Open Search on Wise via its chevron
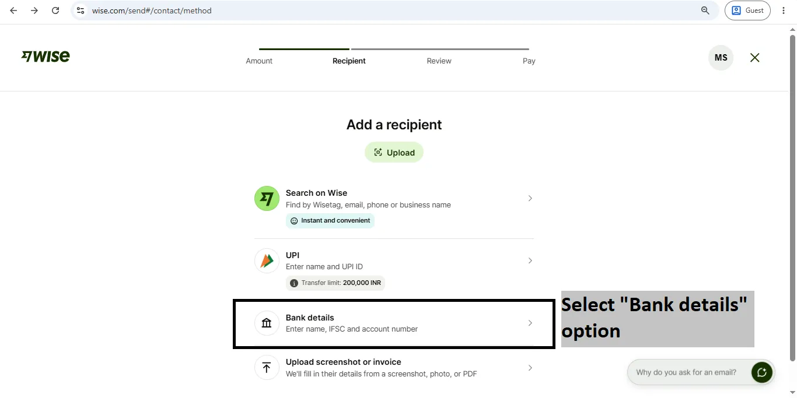This screenshot has width=797, height=398. [x=530, y=198]
